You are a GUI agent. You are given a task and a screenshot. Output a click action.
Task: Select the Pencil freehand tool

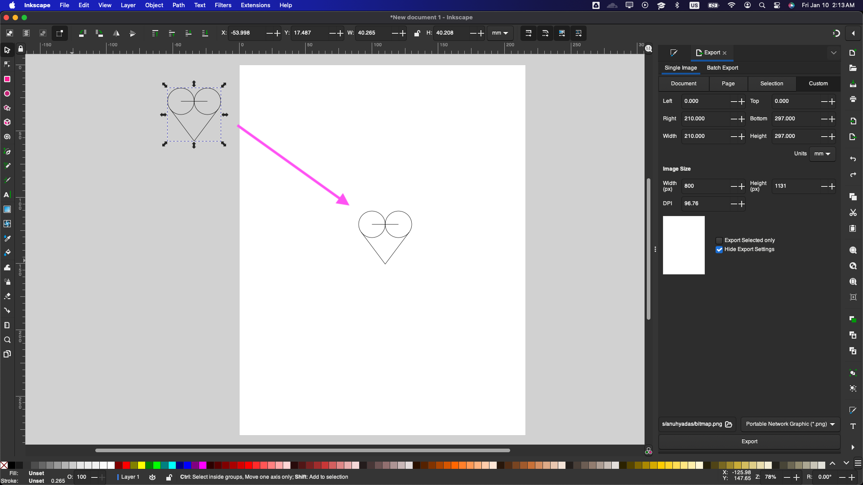point(7,166)
